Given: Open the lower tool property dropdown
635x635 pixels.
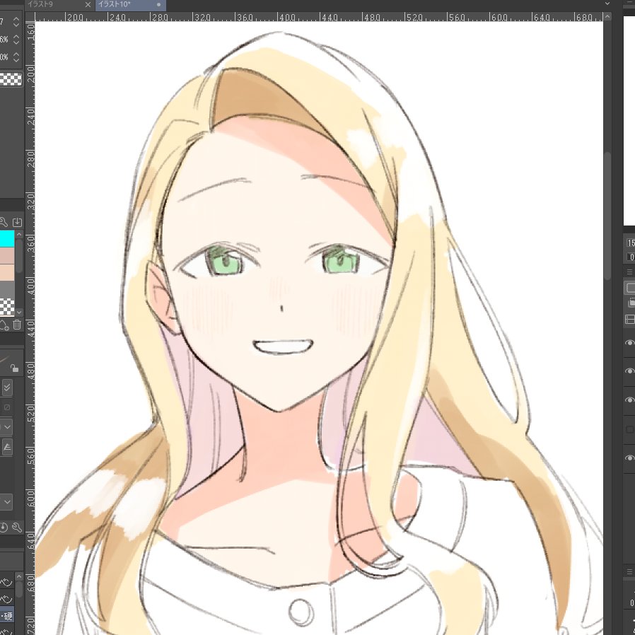Looking at the screenshot, I should click(x=7, y=502).
